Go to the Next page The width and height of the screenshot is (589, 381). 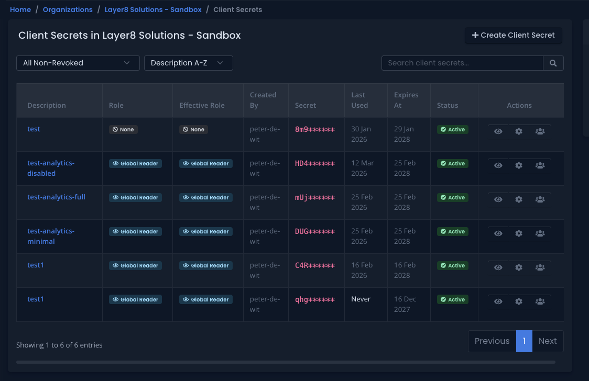pos(548,341)
